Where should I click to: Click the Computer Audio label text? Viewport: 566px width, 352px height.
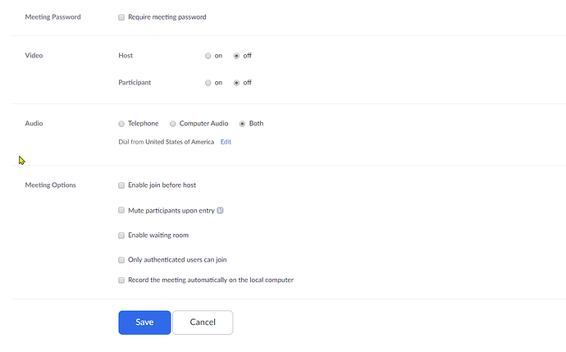(203, 124)
